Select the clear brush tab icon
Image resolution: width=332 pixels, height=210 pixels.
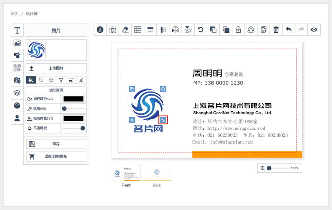click(x=81, y=80)
